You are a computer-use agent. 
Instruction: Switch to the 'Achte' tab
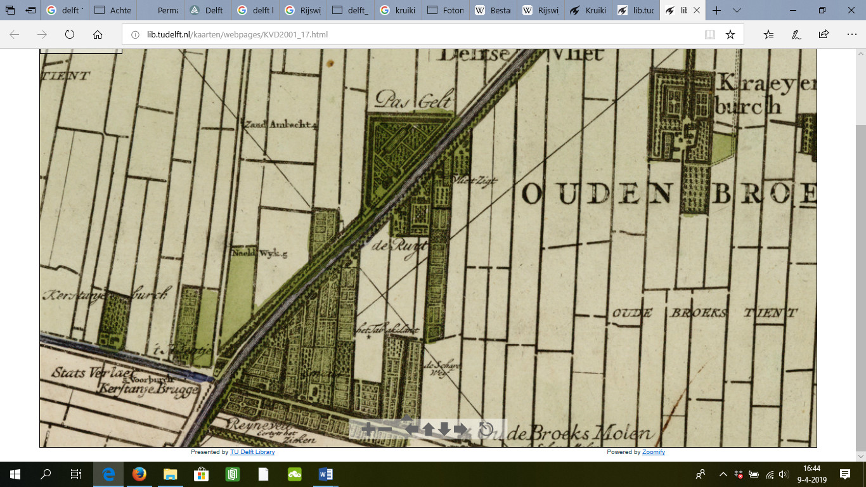pyautogui.click(x=112, y=10)
